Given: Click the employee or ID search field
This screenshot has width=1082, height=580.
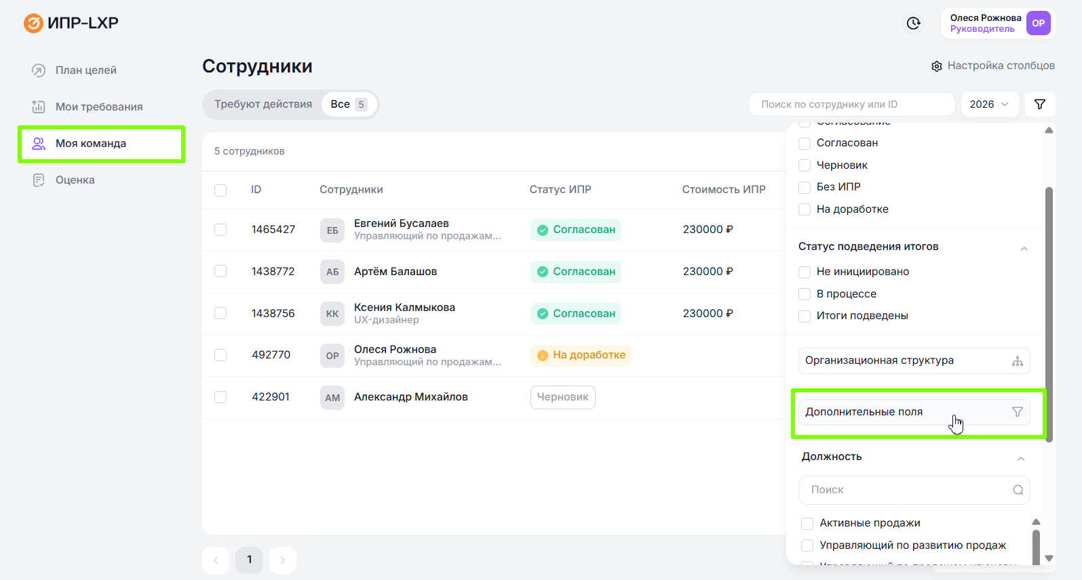Looking at the screenshot, I should click(x=851, y=104).
